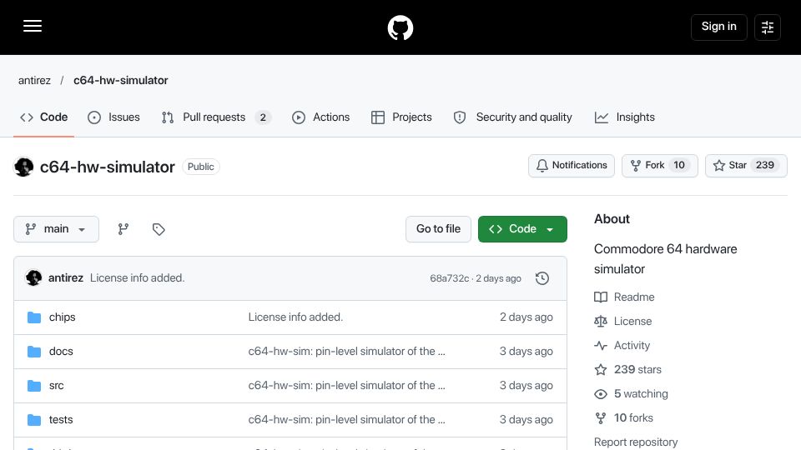Open the src folder

coord(56,386)
